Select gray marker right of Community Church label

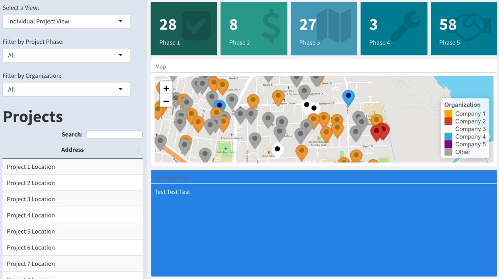point(255,141)
